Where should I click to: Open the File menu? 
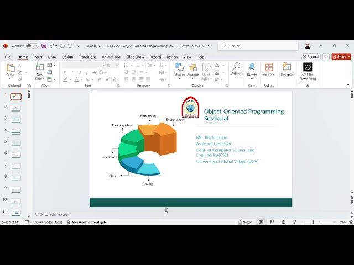[x=7, y=57]
